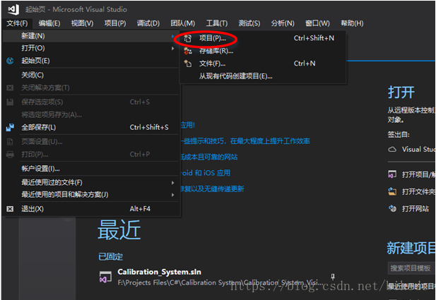
Task: Choose Close (关闭) menu entry
Action: tap(90, 75)
